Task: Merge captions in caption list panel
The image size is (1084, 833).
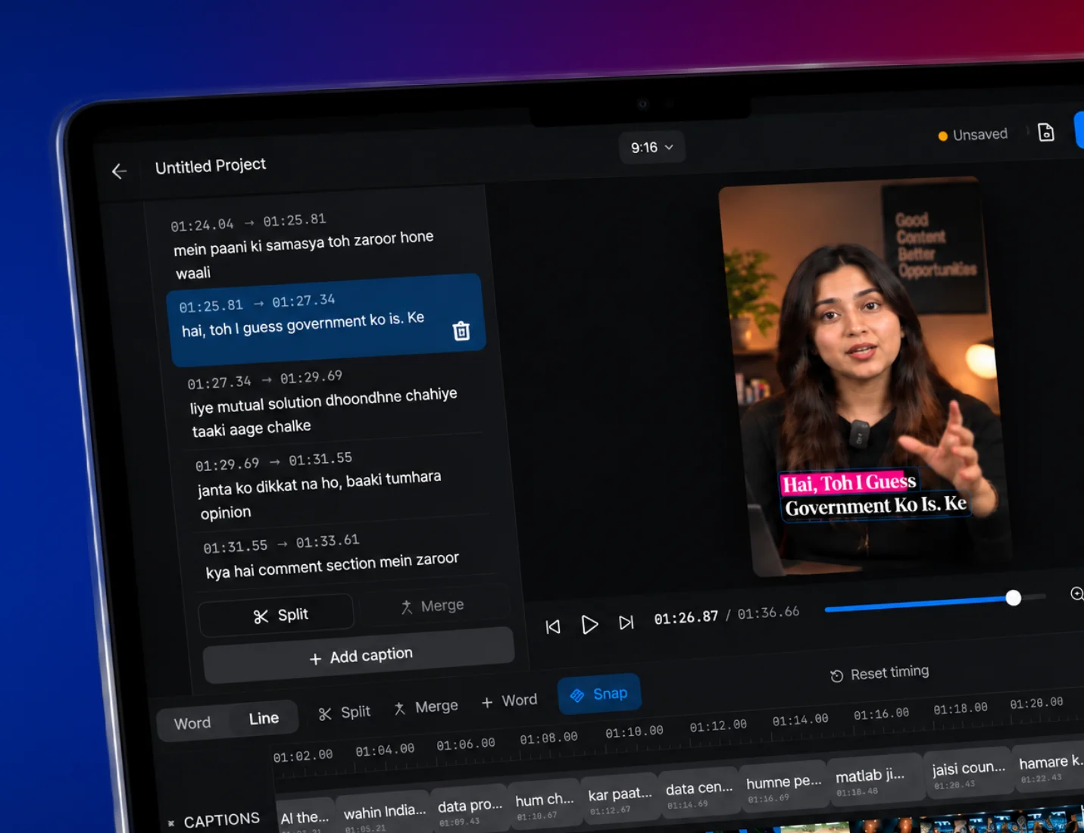Action: pyautogui.click(x=433, y=606)
